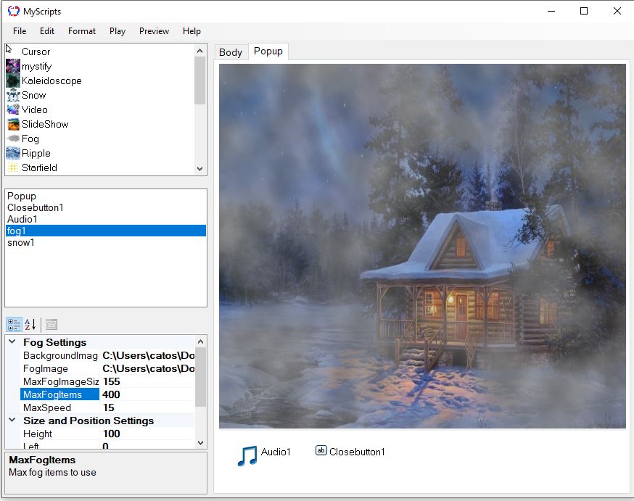Screen dimensions: 634x501
Task: Collapse the Fog Settings category
Action: pyautogui.click(x=12, y=341)
